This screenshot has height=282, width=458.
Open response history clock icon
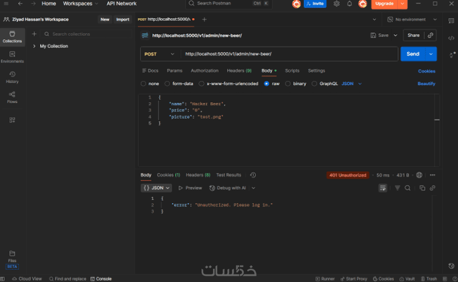point(253,175)
